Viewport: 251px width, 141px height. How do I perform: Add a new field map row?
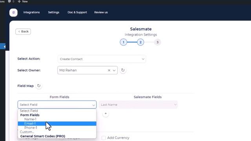105,114
